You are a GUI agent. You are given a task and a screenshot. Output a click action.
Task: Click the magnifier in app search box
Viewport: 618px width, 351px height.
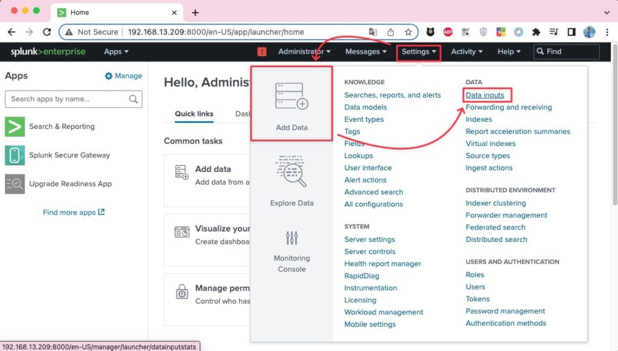point(133,99)
